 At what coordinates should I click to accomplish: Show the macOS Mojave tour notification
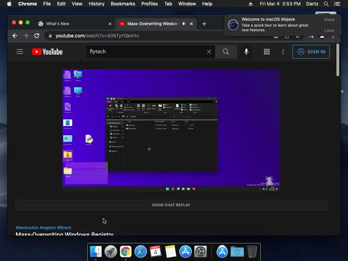[x=329, y=19]
